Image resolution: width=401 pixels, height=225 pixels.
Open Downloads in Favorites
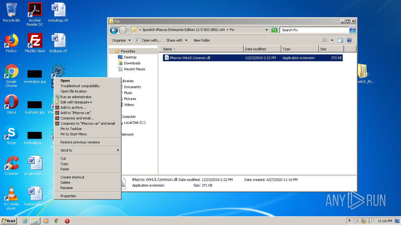tap(132, 63)
